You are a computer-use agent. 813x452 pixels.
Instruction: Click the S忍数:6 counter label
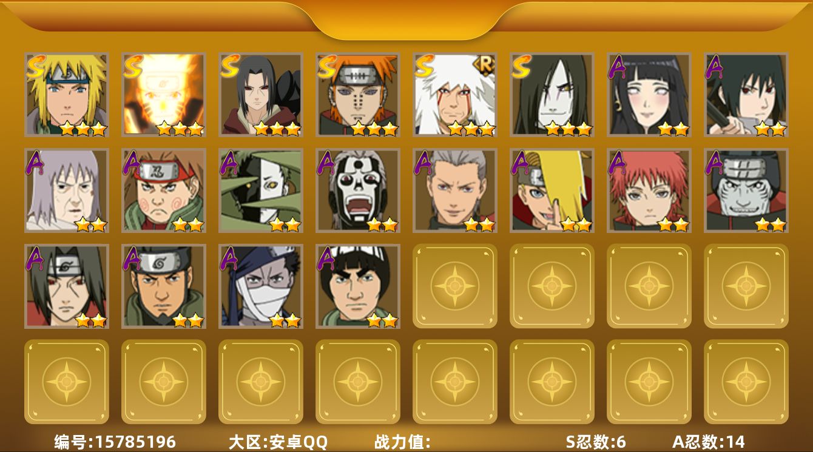(x=596, y=442)
